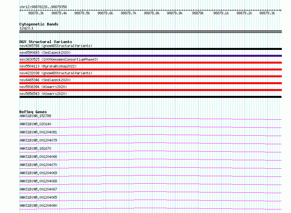Click the 98878.9k ruler tick label
Image resolution: width=291 pixels, height=213 pixels.
click(x=175, y=13)
